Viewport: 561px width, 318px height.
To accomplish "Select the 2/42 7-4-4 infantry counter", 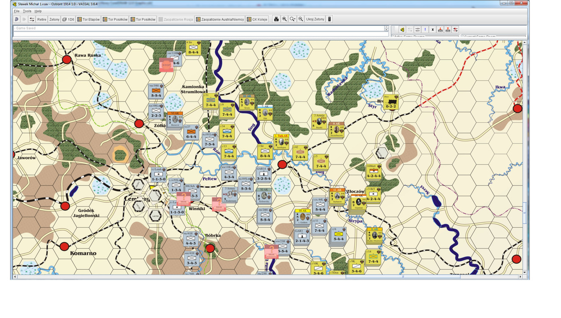I will [x=300, y=153].
